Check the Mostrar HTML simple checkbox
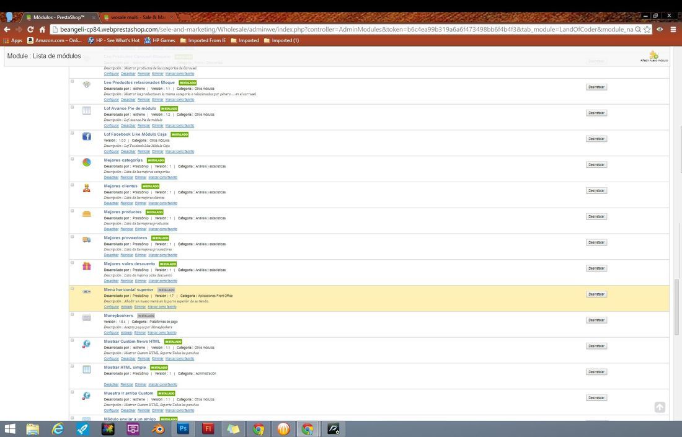This screenshot has width=682, height=437. coord(73,366)
